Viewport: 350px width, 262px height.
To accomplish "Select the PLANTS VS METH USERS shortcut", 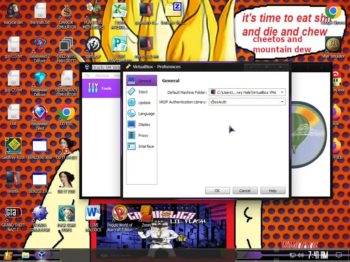I will [x=93, y=16].
